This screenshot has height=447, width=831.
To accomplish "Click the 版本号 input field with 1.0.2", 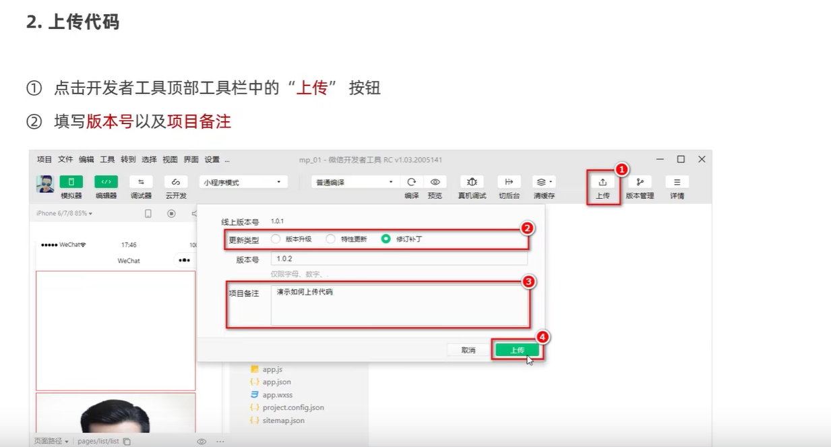I will (399, 259).
